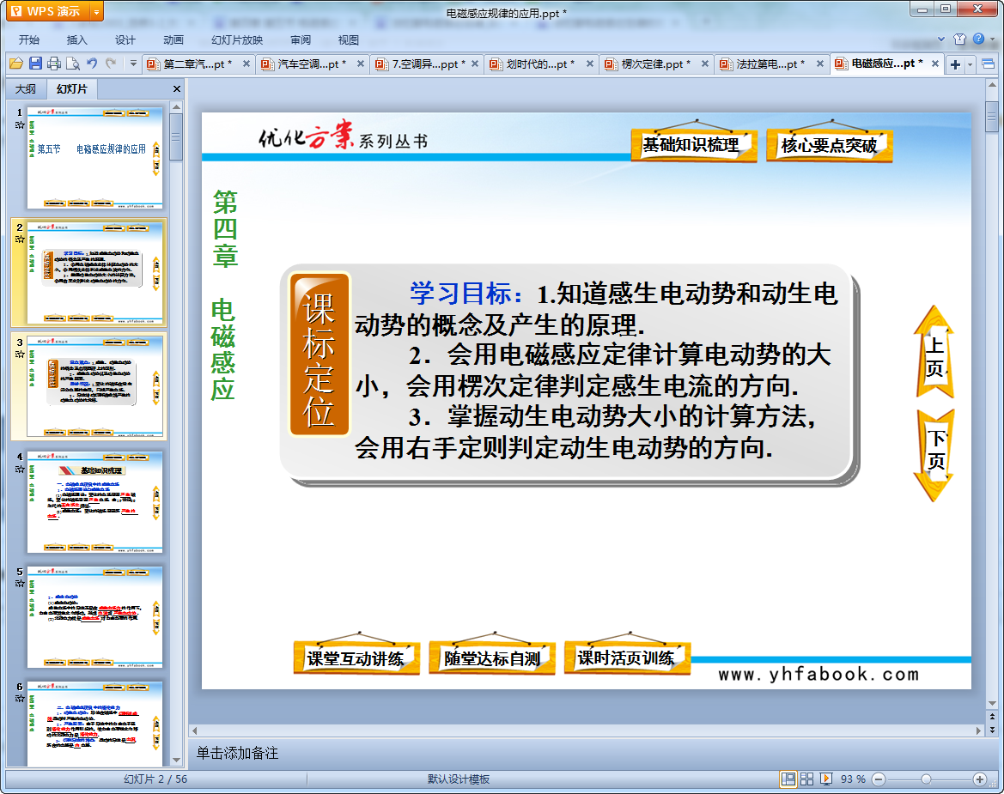Select slide 1 thumbnail
Screen dimensions: 1004x794
point(94,158)
